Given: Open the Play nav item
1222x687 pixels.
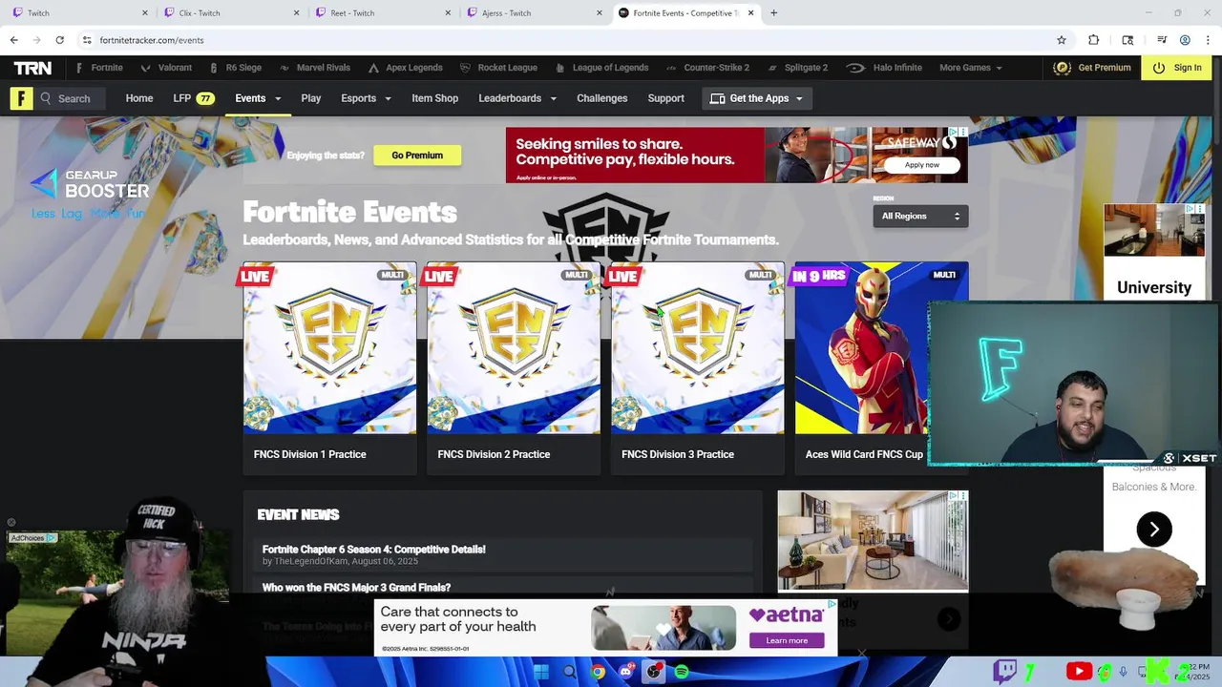Looking at the screenshot, I should [x=311, y=98].
